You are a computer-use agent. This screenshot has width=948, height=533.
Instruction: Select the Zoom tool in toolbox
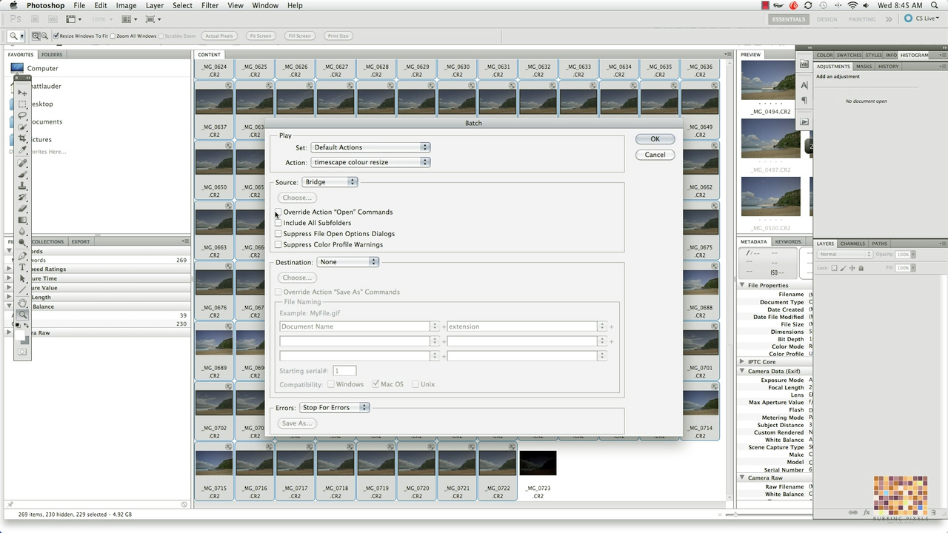click(23, 315)
